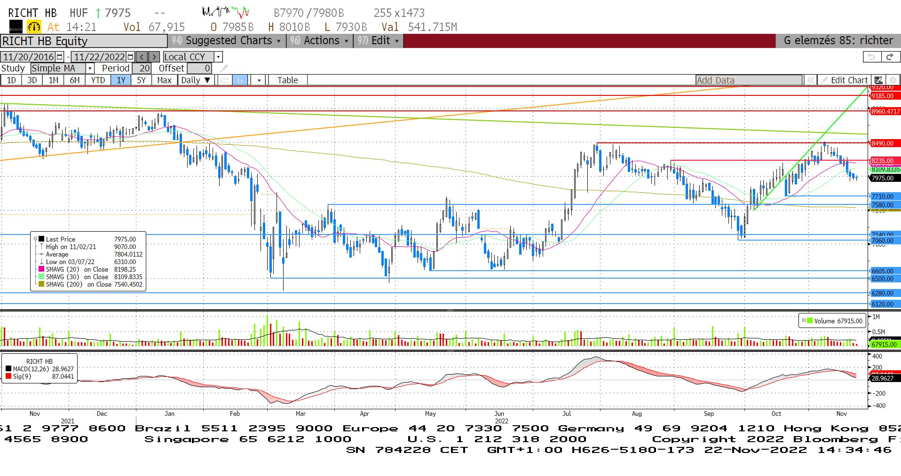
Task: Click the 8235.00 price level label
Action: [884, 161]
